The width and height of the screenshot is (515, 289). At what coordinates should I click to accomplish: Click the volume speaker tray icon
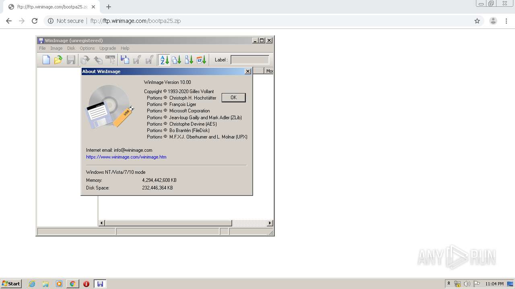467,284
